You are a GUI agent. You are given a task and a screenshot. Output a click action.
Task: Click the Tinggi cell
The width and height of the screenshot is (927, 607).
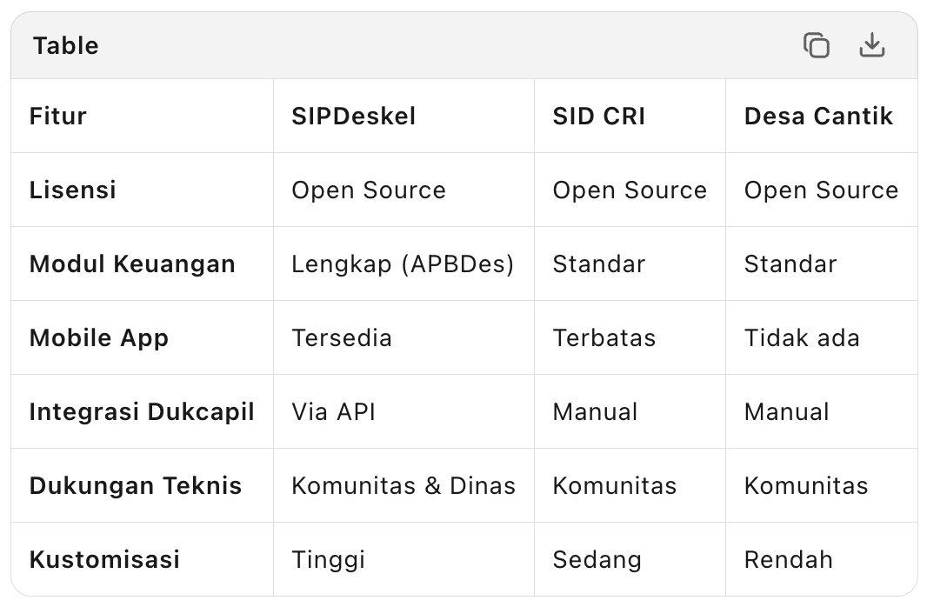pyautogui.click(x=329, y=559)
